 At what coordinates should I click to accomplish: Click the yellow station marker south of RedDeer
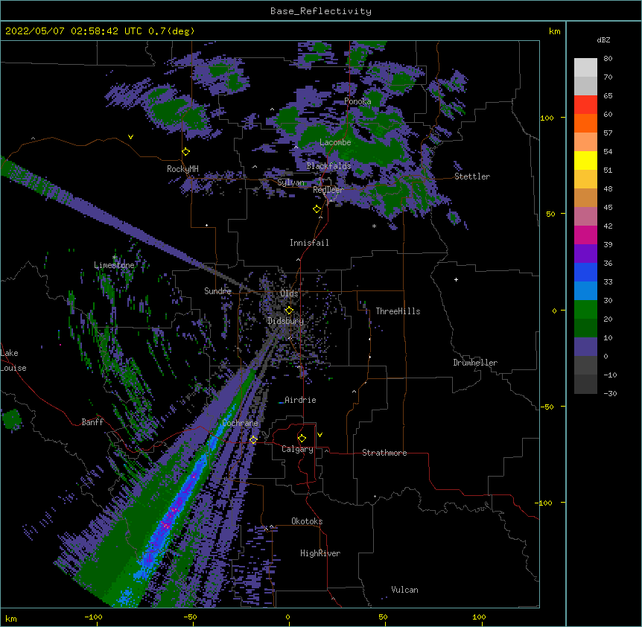[317, 209]
